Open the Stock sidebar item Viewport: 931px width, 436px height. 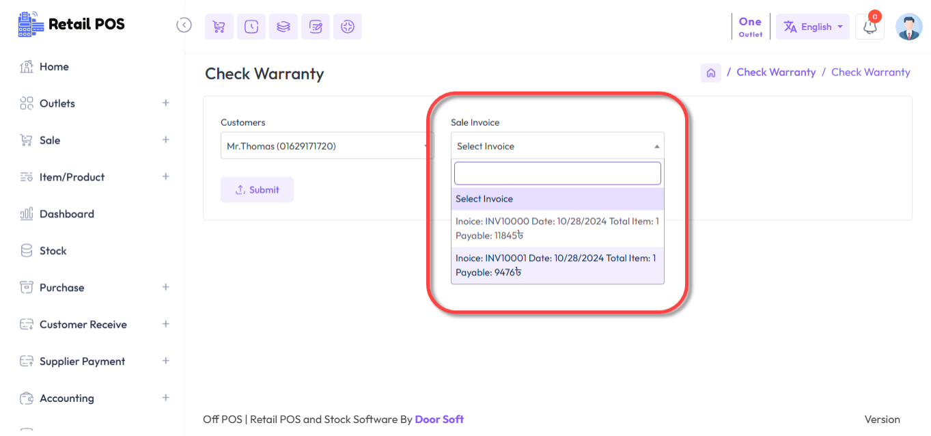(x=53, y=251)
